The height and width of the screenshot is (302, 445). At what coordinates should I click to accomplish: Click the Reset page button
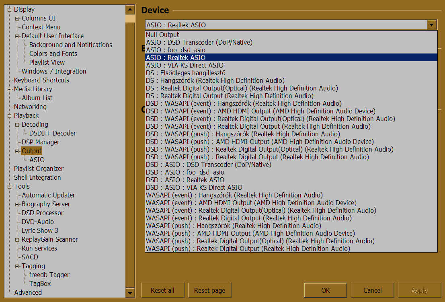(x=210, y=290)
